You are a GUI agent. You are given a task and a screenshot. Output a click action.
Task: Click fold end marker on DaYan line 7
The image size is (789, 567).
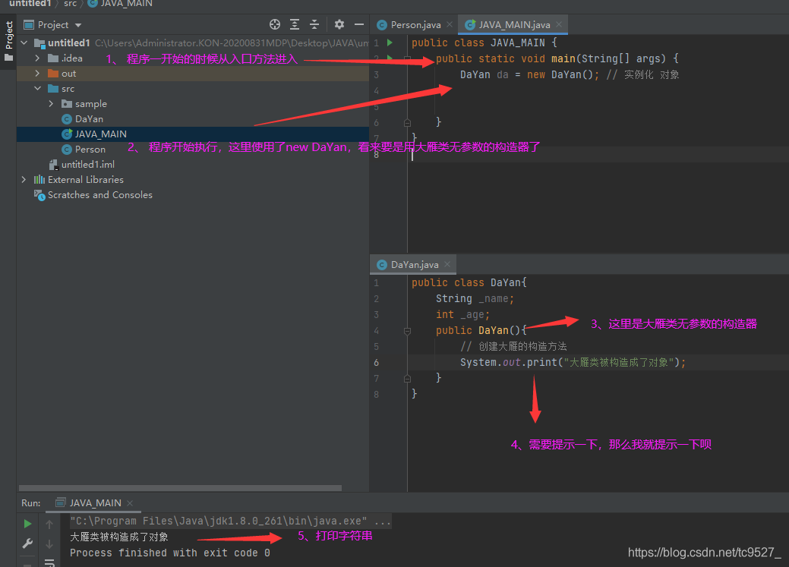[408, 378]
